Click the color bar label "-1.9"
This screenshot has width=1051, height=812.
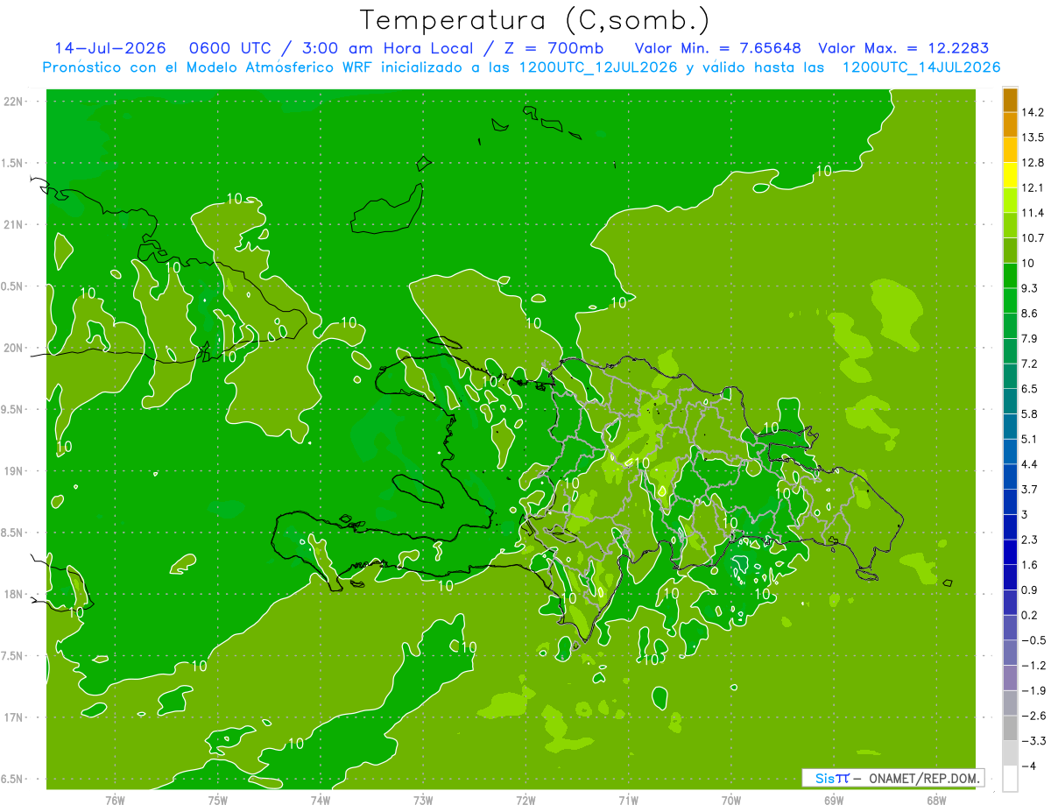1032,690
